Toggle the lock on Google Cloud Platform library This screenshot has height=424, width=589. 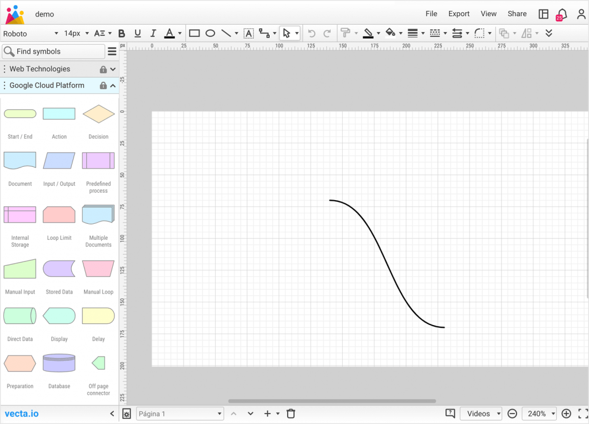[102, 85]
